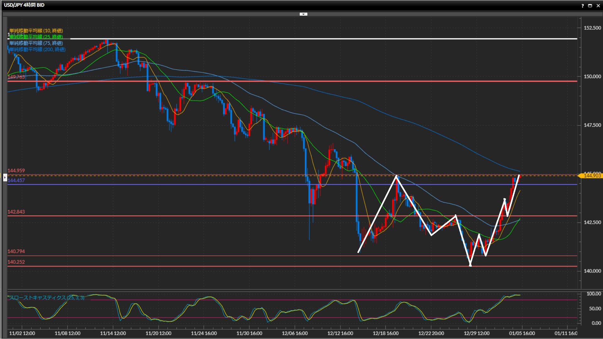Select the SMA (75, 終値) indicator label

(36, 43)
